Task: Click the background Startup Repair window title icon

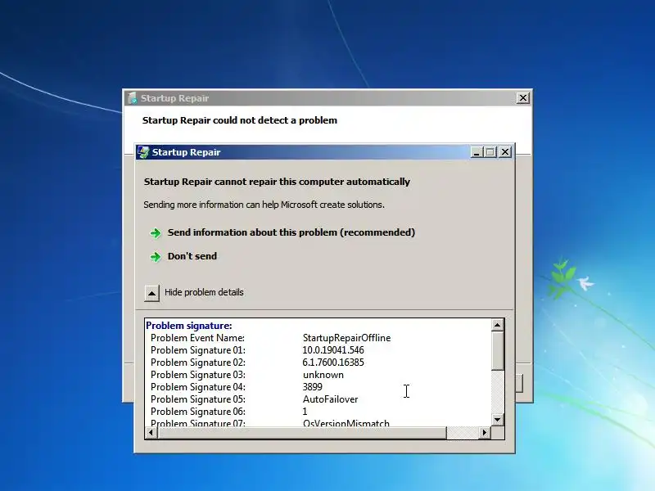Action: [x=133, y=98]
